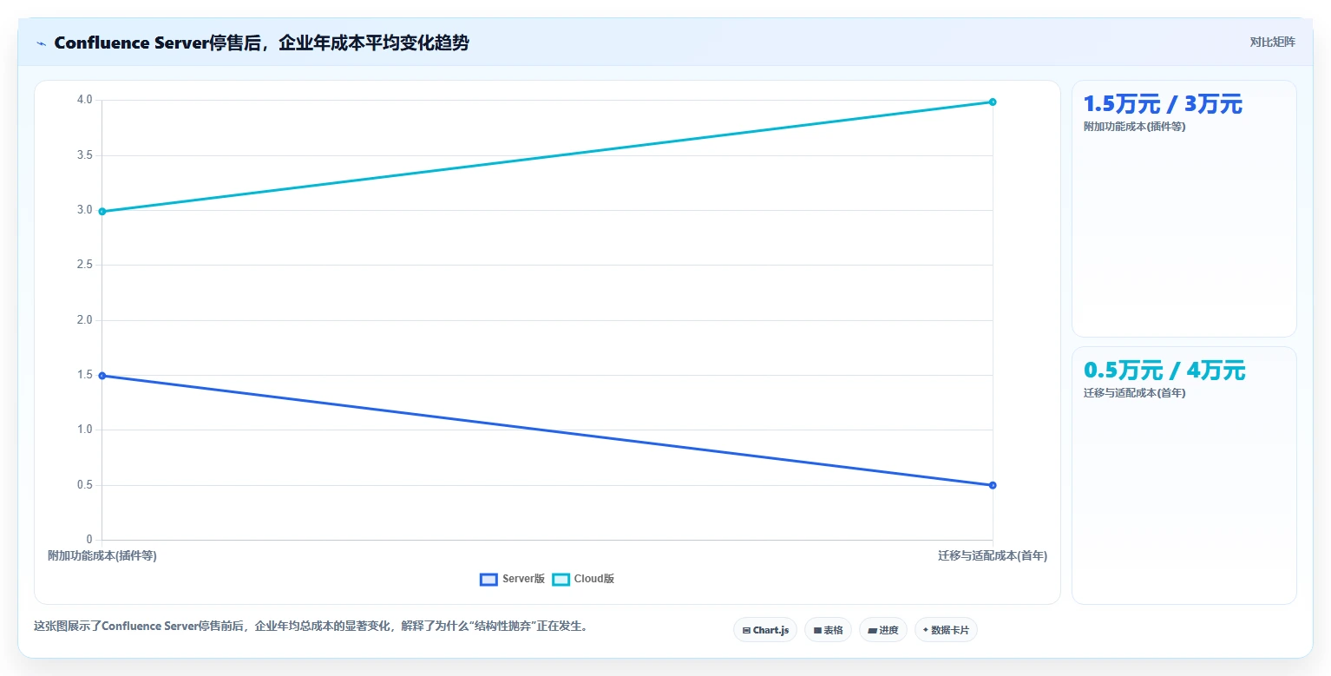Select the 数据卡片 tag button
Viewport: 1331px width, 676px height.
click(946, 630)
